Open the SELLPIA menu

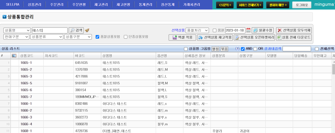pyautogui.click(x=12, y=4)
